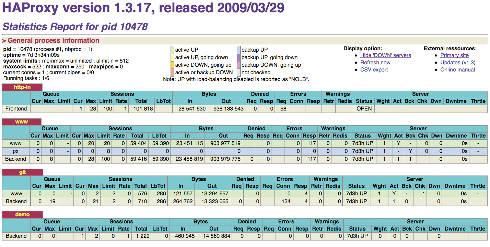Click the External ressources: heading

tap(450, 49)
